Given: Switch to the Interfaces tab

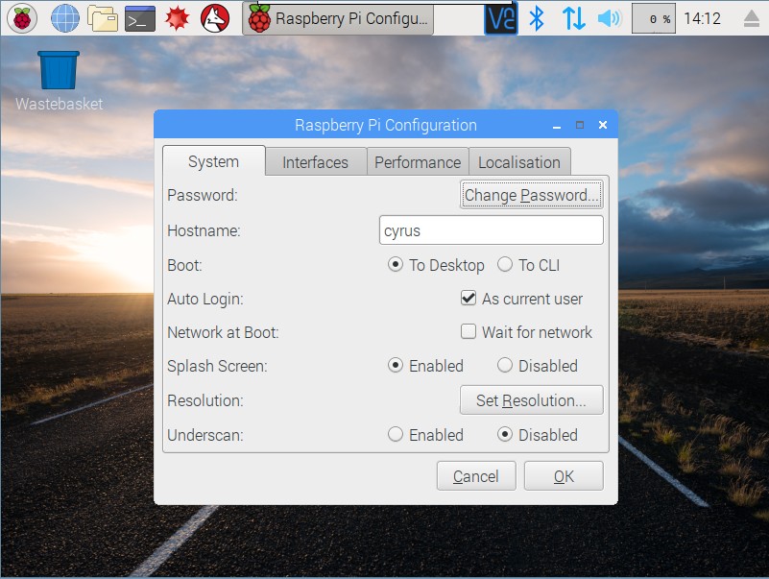Looking at the screenshot, I should 315,162.
